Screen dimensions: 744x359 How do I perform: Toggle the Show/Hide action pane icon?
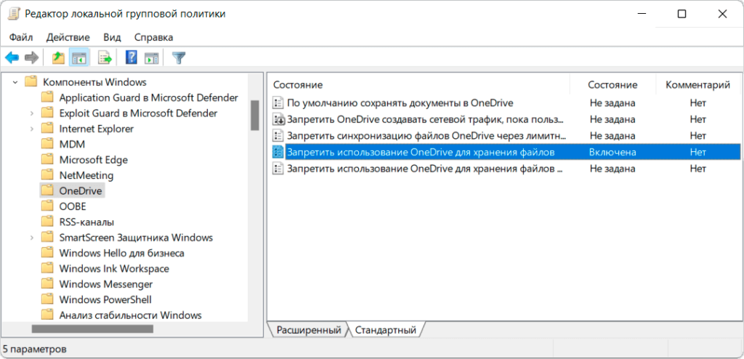151,57
